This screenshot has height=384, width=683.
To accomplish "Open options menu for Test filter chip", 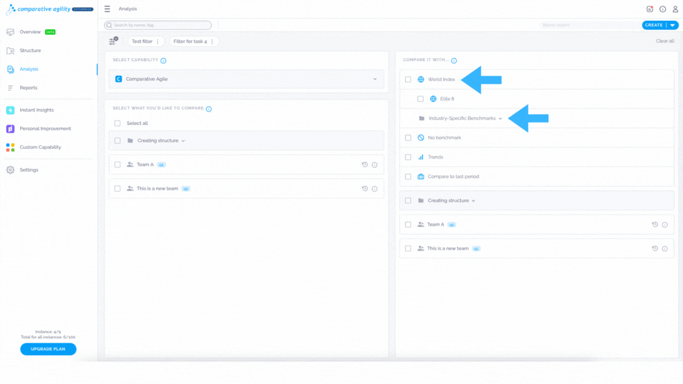I will tap(158, 41).
